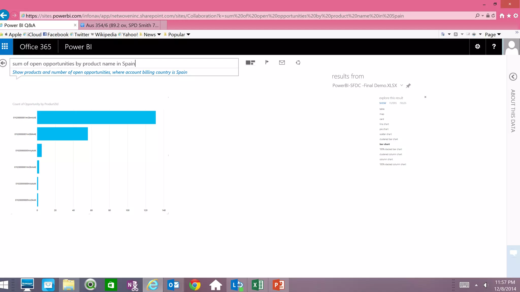520x292 pixels.
Task: Show the result as a pie chart
Action: [384, 129]
